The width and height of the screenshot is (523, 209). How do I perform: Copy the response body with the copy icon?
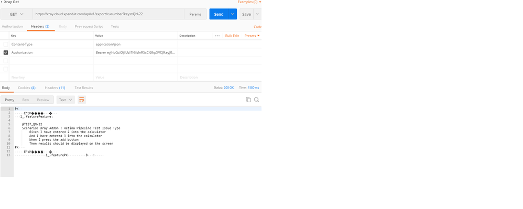[248, 100]
